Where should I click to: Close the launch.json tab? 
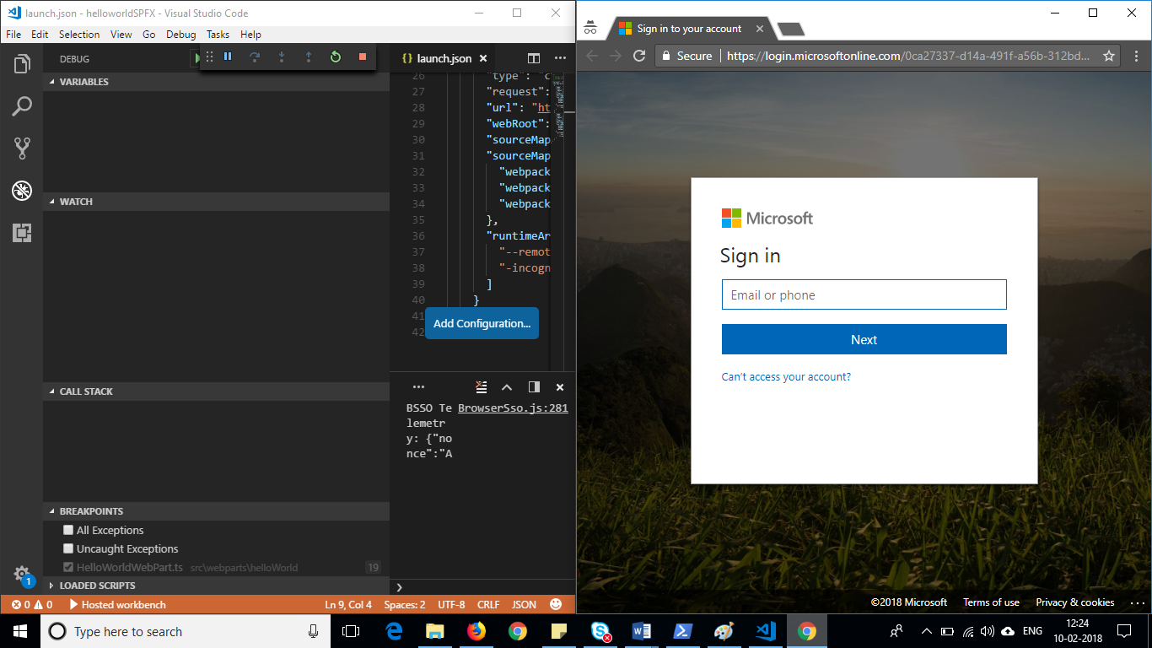coord(482,58)
